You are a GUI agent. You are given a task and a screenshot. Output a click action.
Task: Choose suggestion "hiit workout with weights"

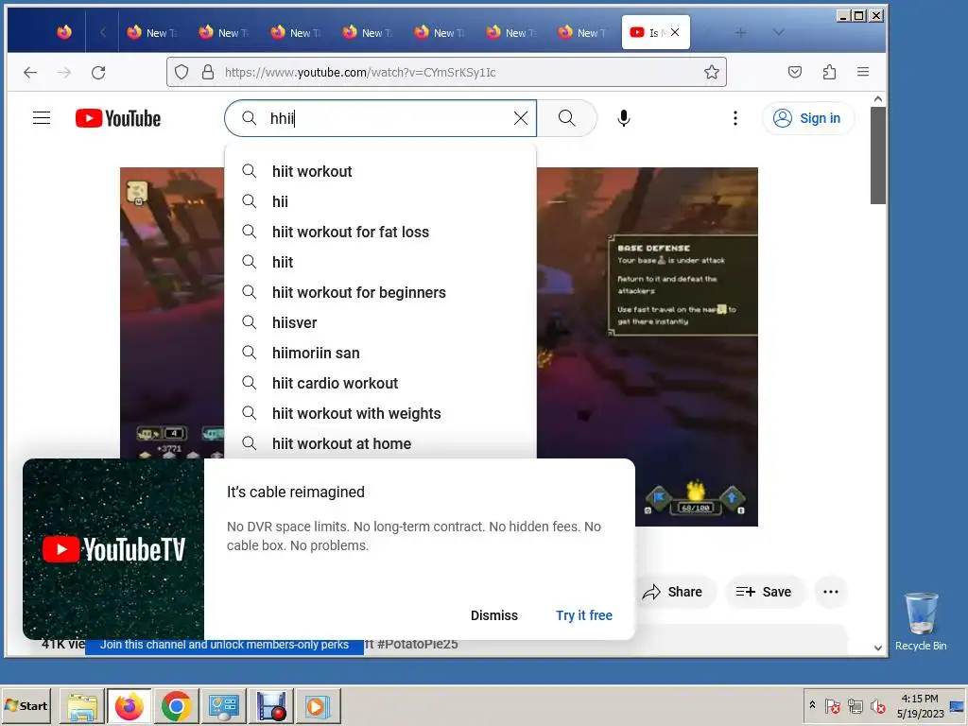[380, 413]
